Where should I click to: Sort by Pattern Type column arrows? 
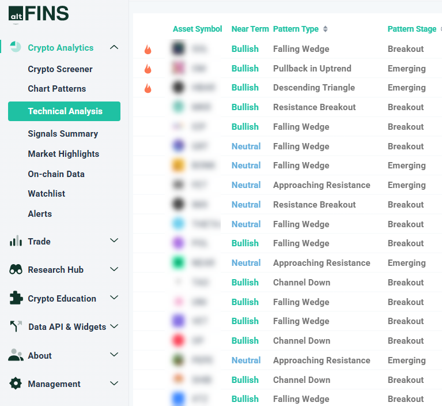[x=325, y=29]
